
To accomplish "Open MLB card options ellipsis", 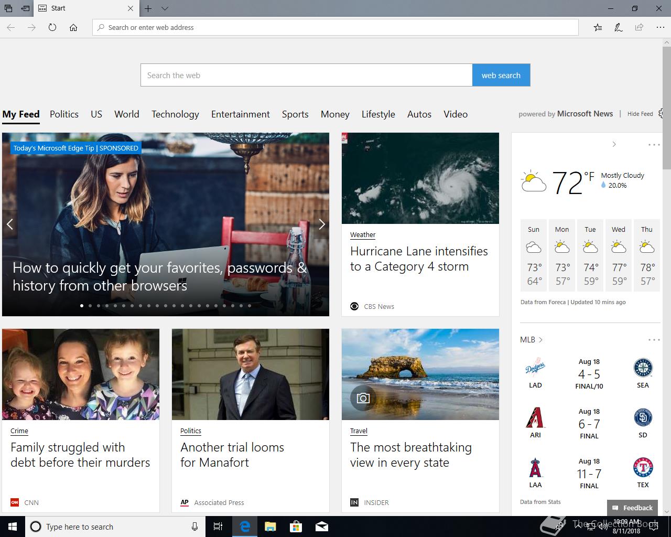I will [654, 340].
